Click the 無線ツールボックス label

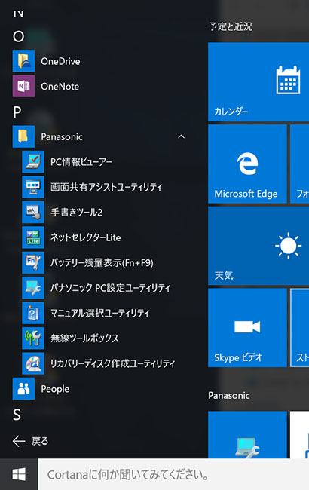[x=84, y=338]
